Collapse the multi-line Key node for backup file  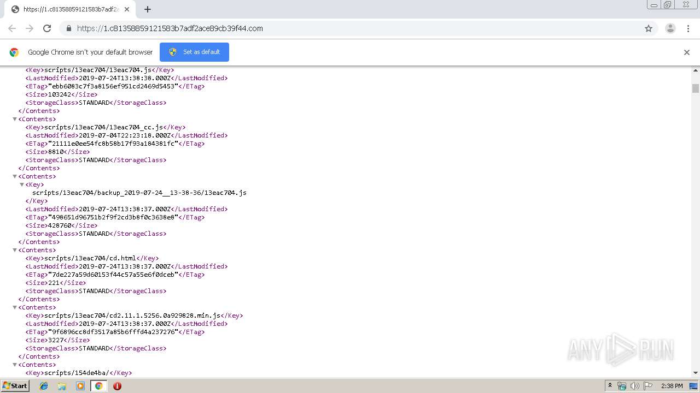click(22, 184)
